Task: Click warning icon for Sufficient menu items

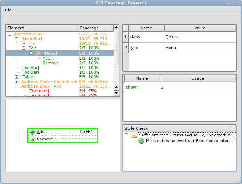Action: pyautogui.click(x=134, y=135)
